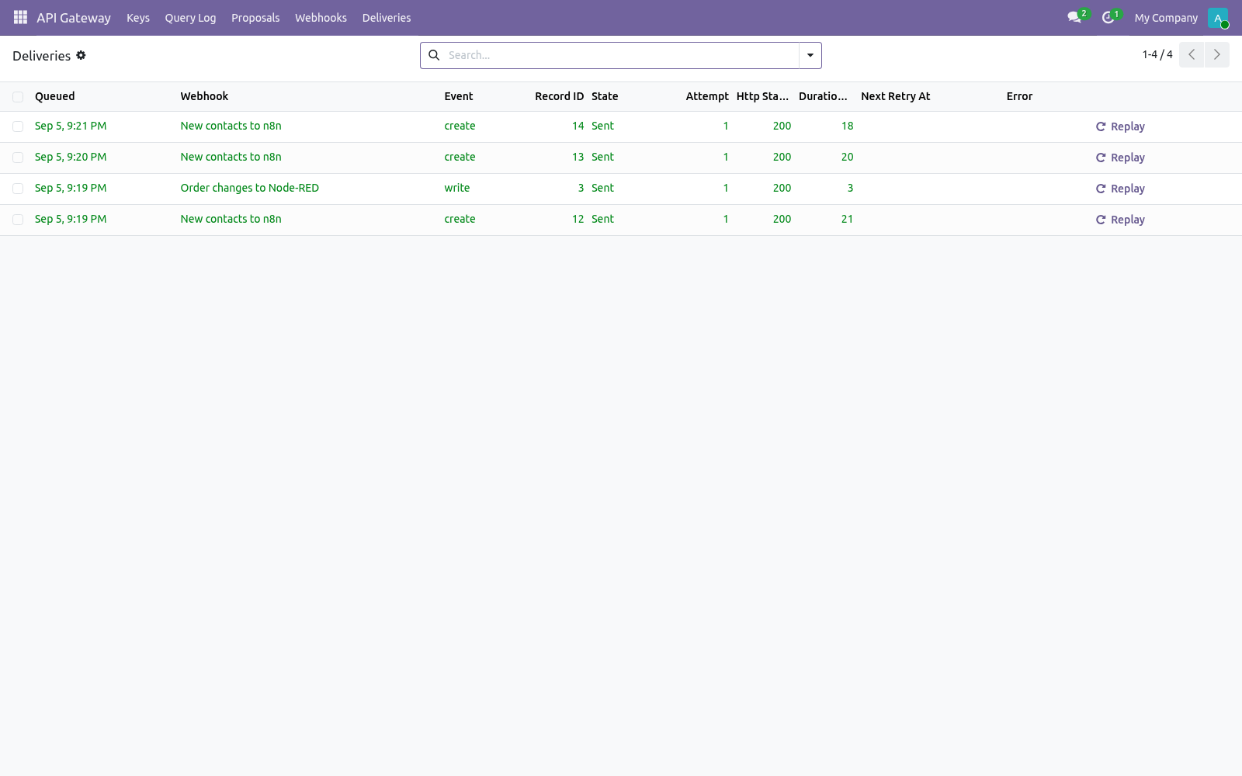
Task: Open the My Company switcher
Action: (x=1166, y=18)
